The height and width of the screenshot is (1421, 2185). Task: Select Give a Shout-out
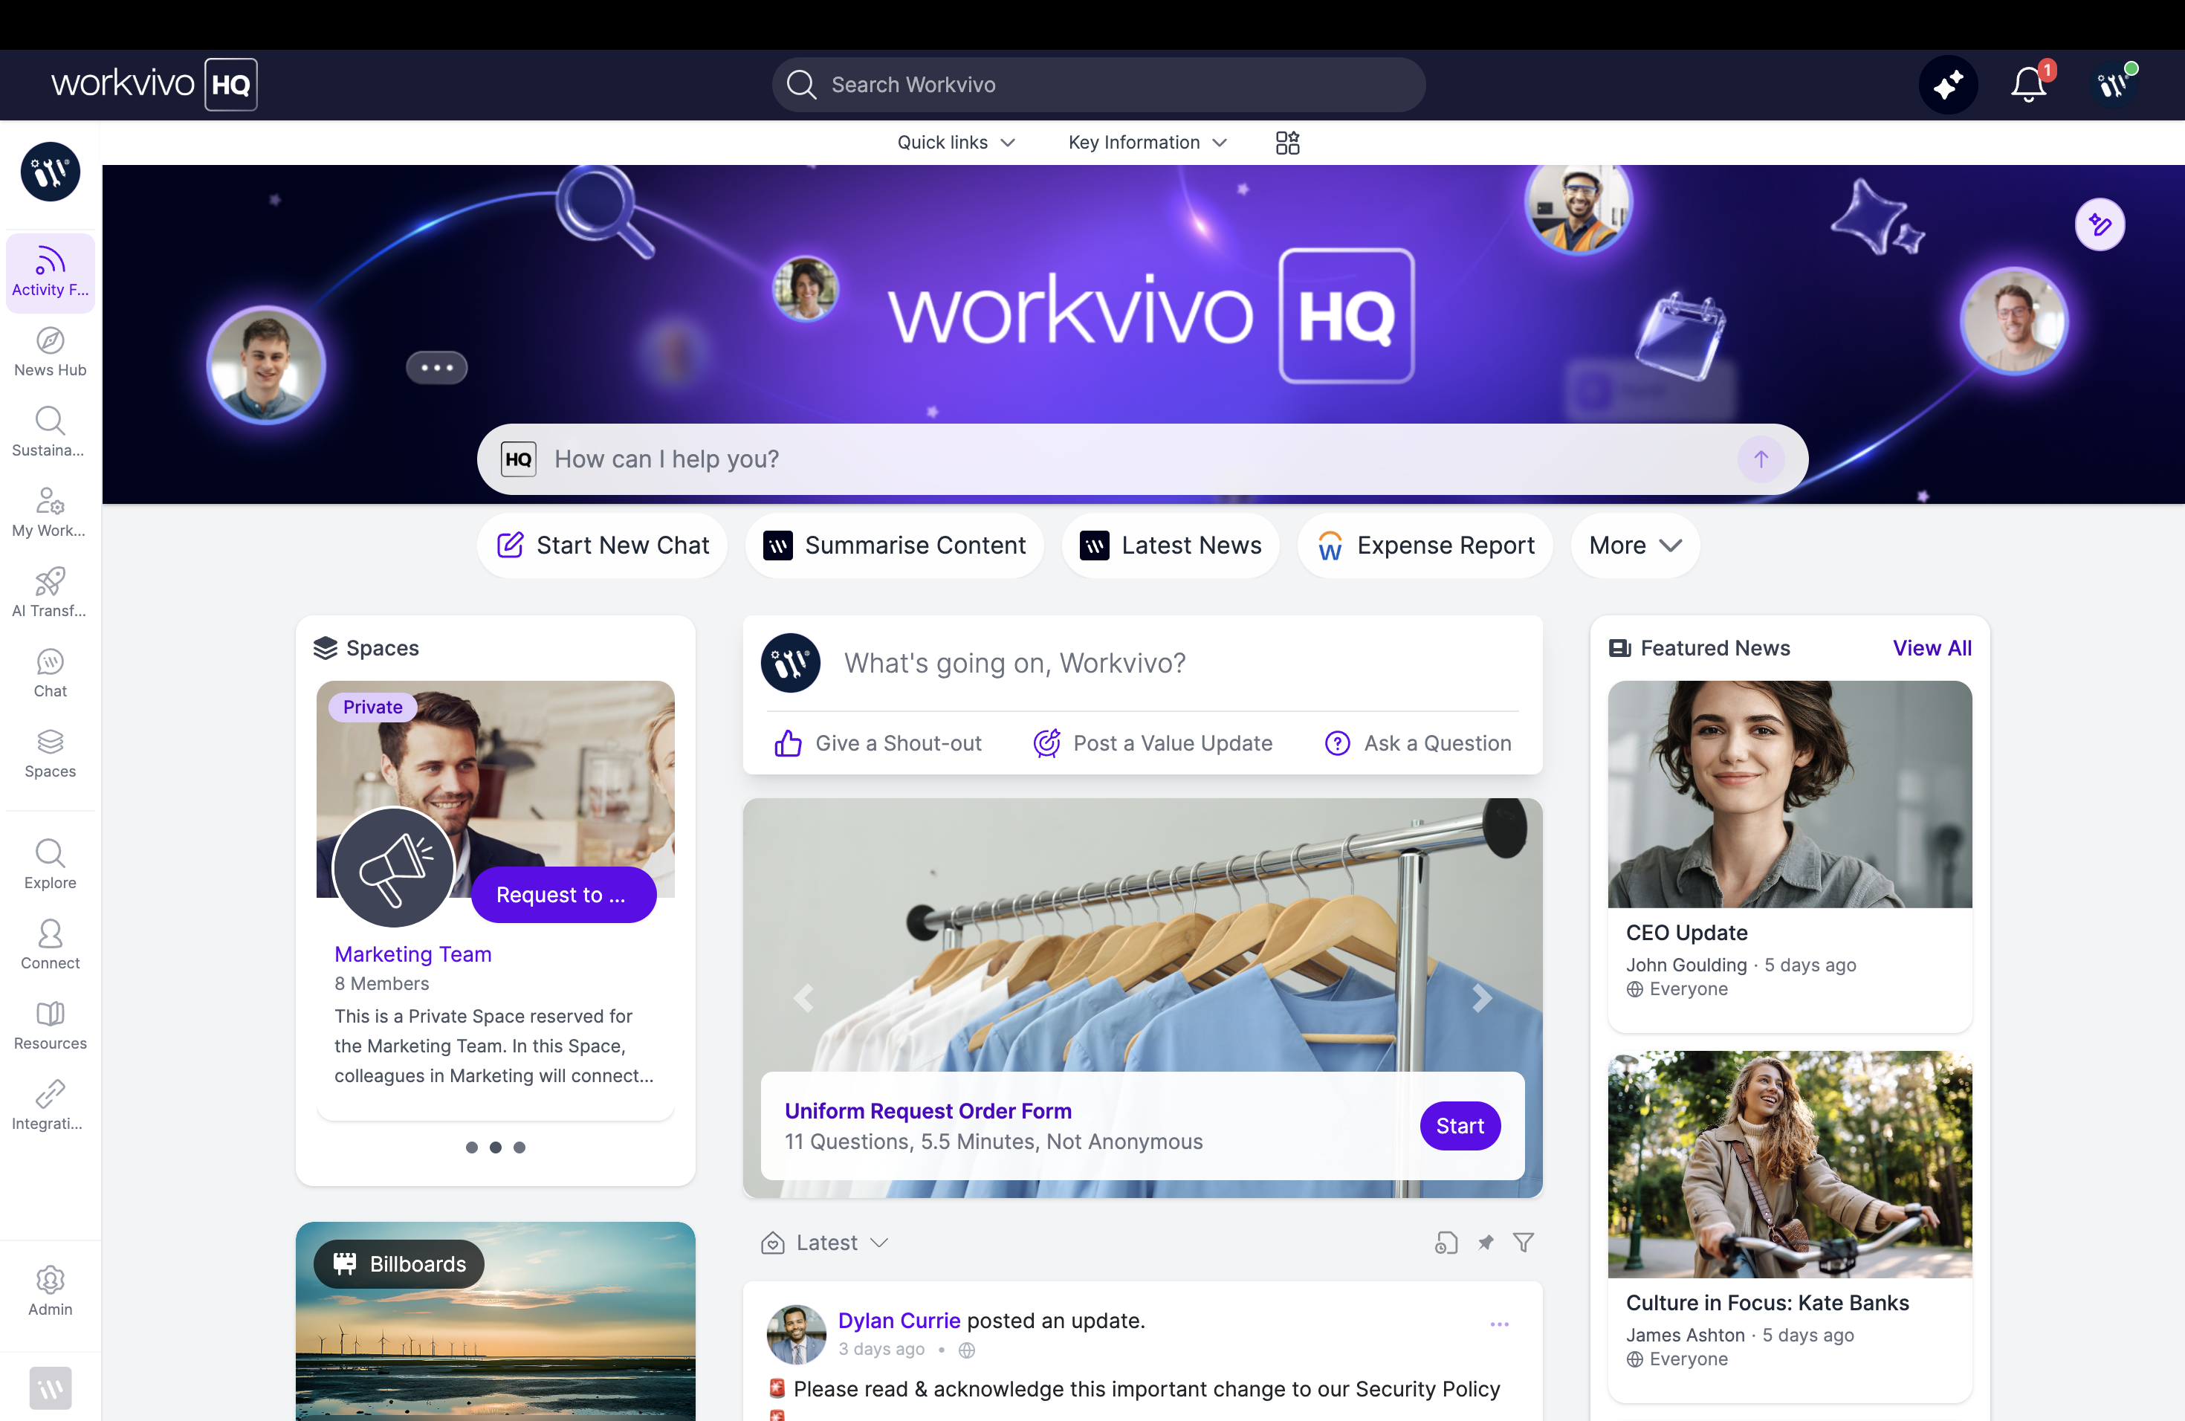point(878,742)
